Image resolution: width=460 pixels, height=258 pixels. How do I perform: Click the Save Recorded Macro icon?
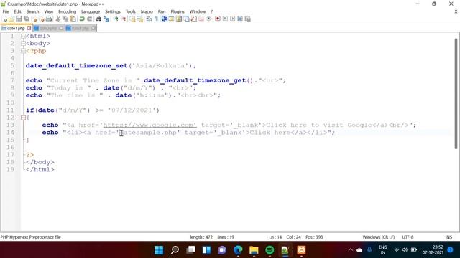click(x=247, y=19)
